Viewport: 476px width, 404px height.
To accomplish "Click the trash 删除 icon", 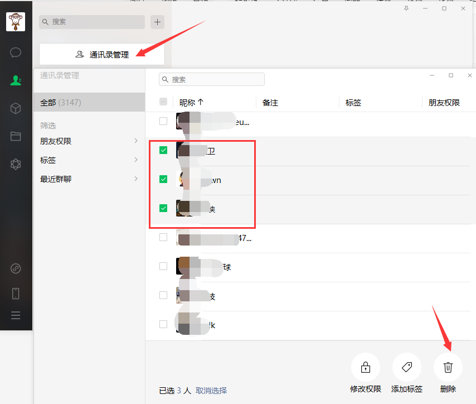I will click(448, 367).
